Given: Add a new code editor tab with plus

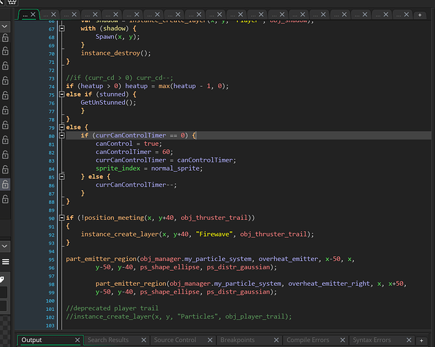Looking at the screenshot, I should click(420, 15).
